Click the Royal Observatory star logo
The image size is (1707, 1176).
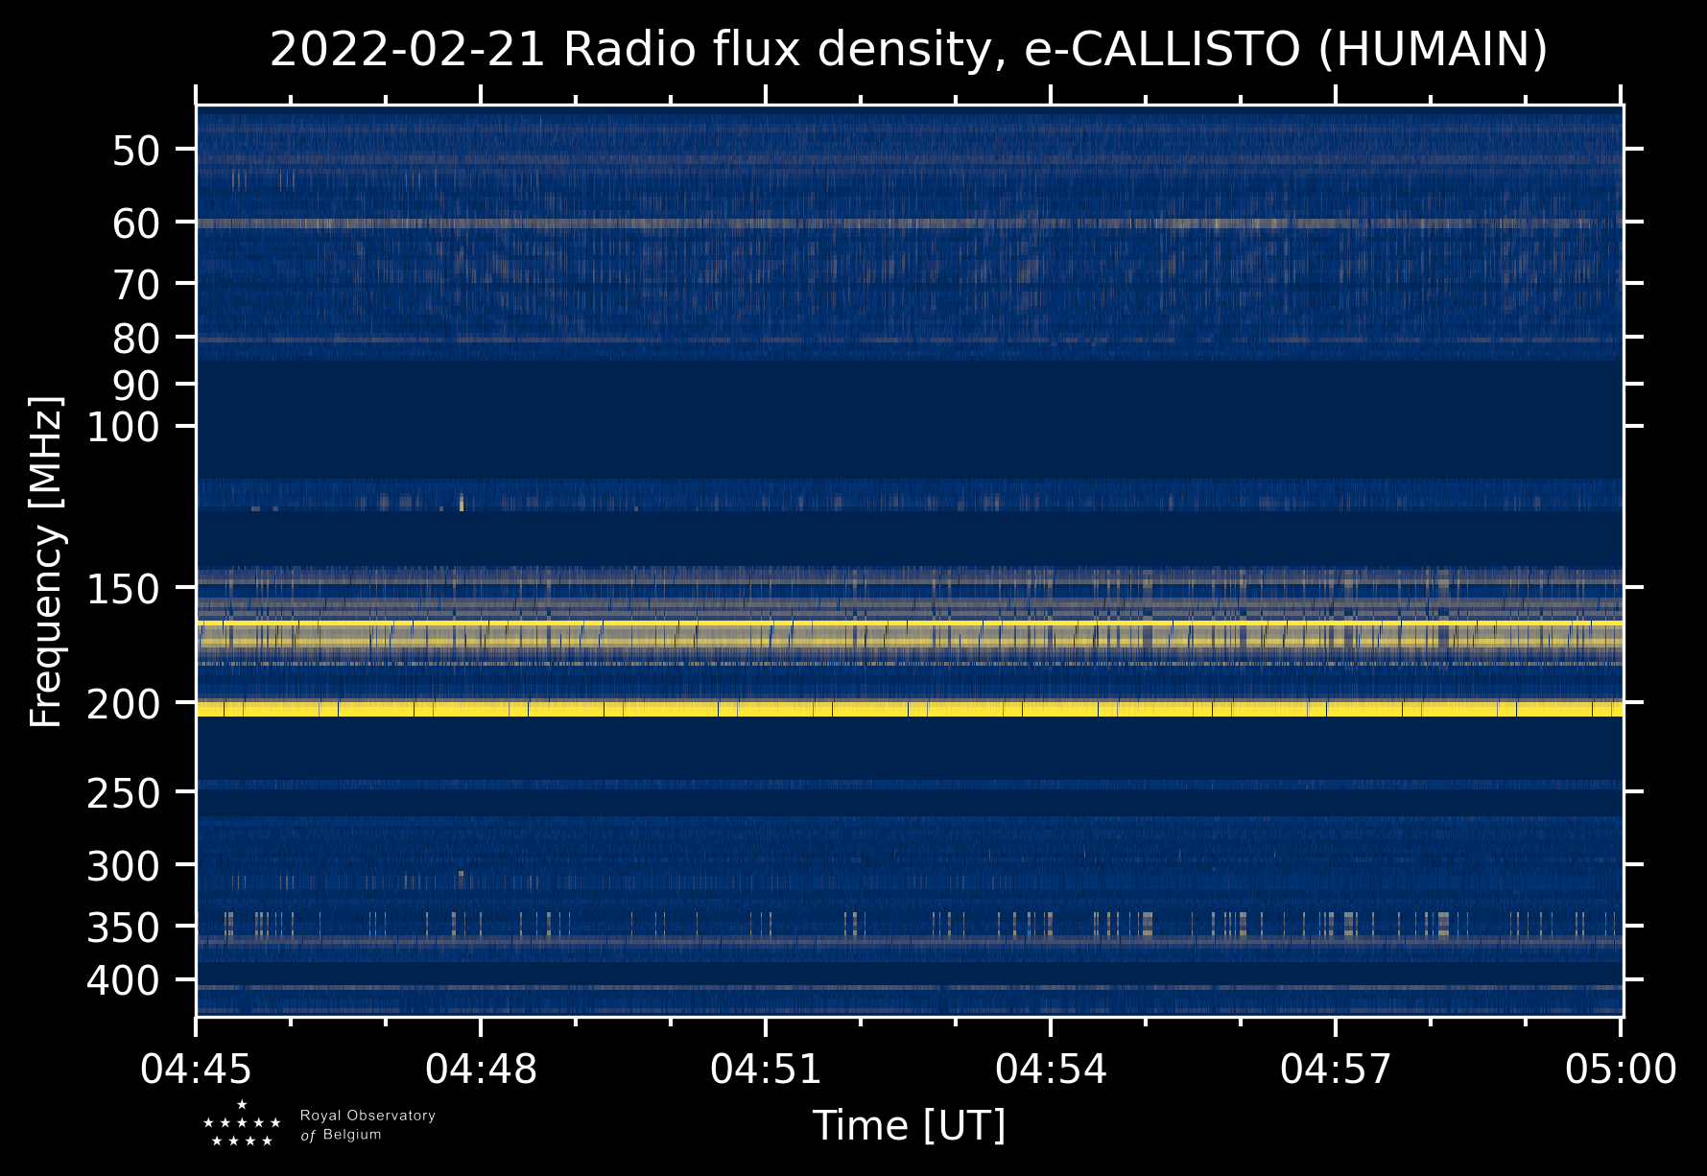point(242,1124)
